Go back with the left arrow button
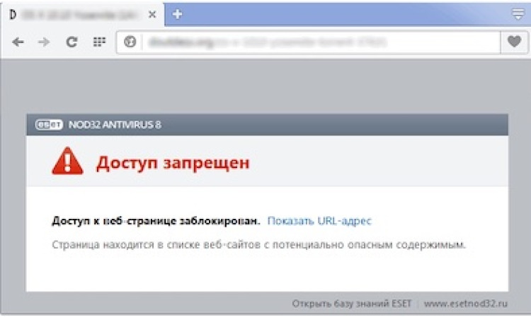 coord(18,42)
